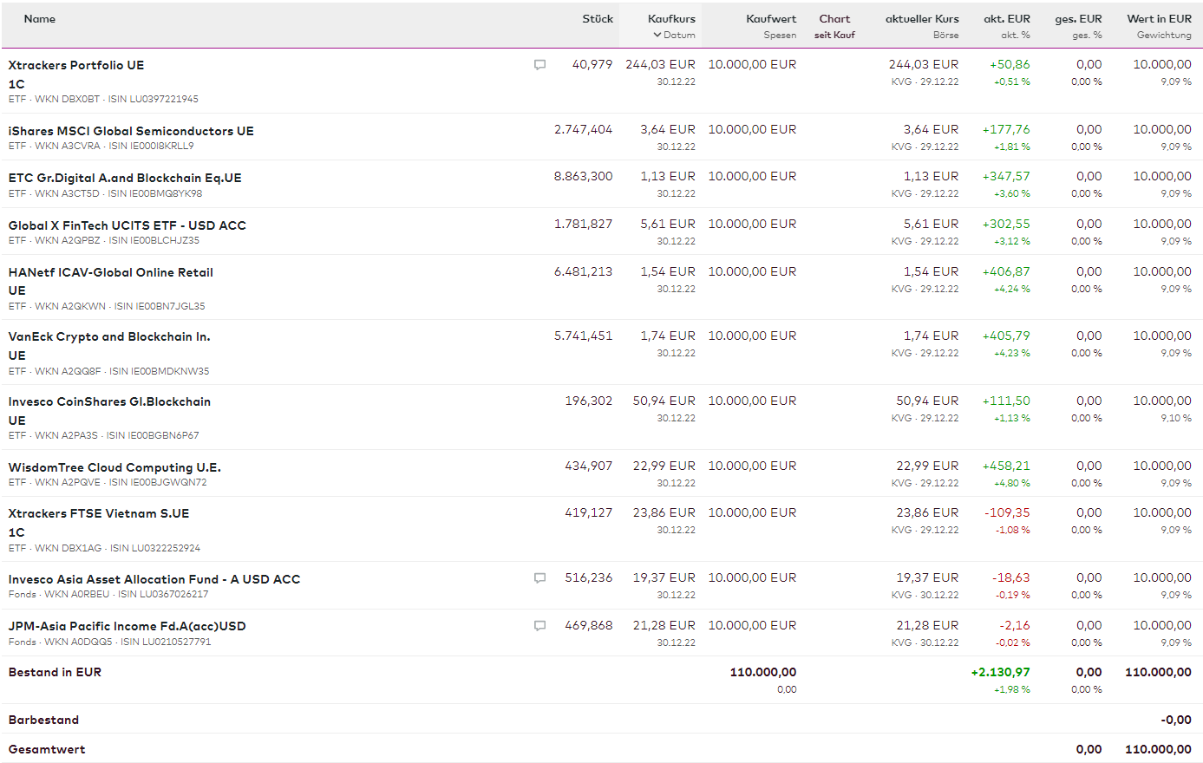
Task: Click the Kaufkurs column header
Action: [x=671, y=19]
